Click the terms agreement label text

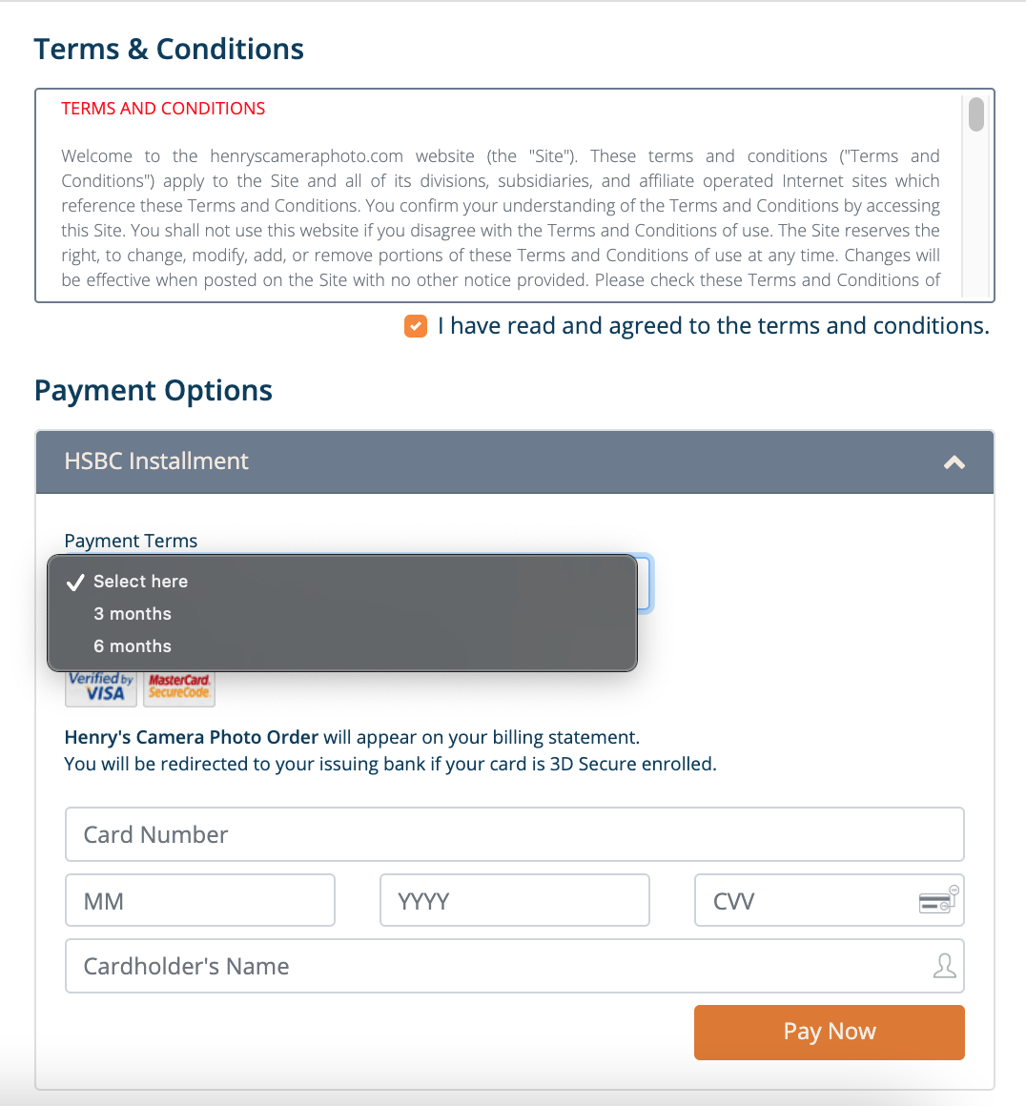tap(713, 326)
